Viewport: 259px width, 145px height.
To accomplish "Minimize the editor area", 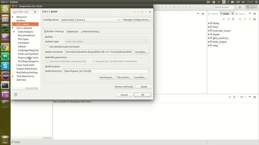I will click(198, 13).
